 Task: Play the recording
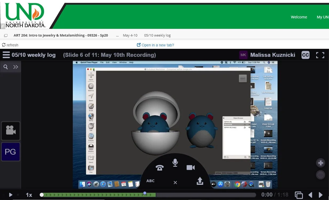11,195
